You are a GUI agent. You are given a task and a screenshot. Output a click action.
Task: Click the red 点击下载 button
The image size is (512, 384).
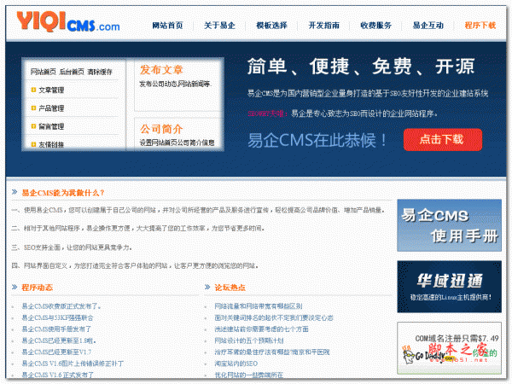pos(442,140)
